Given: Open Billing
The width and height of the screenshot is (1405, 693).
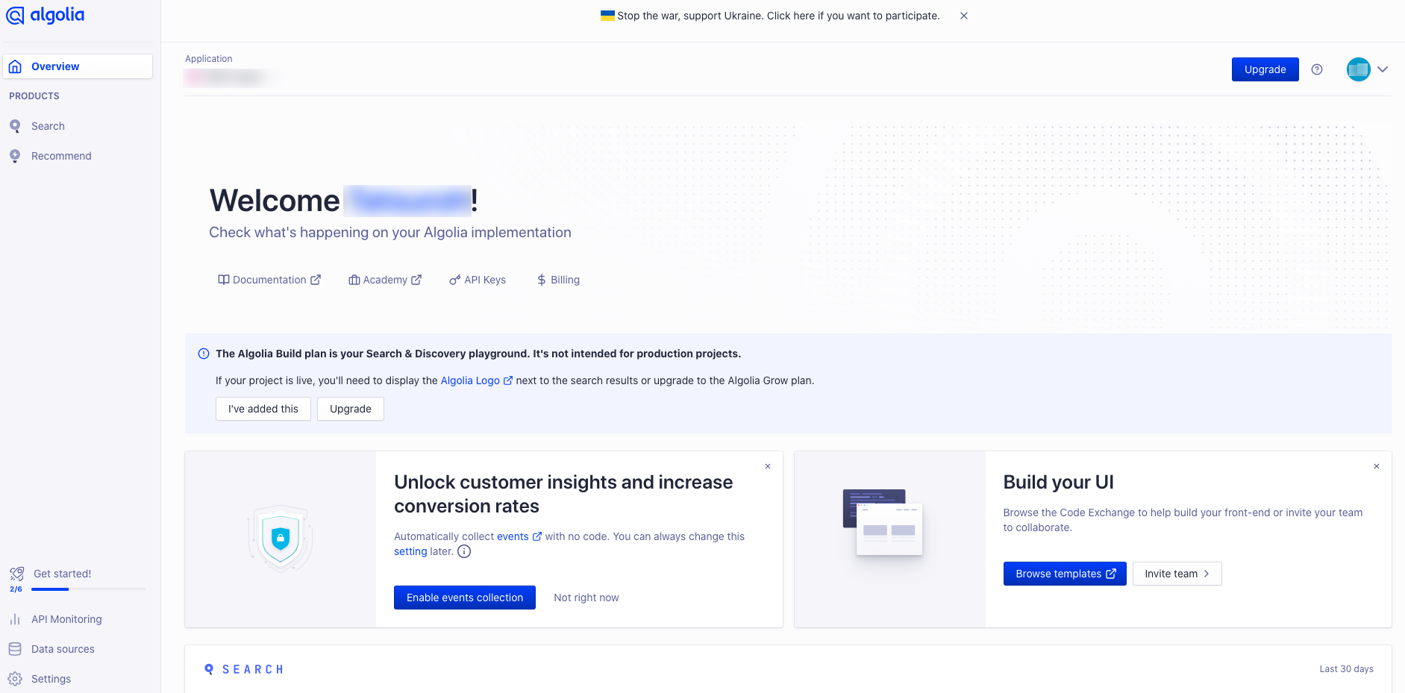Looking at the screenshot, I should point(558,280).
